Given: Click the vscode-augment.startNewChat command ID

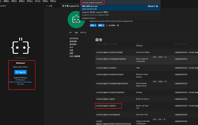Looking at the screenshot, I should 108,115.
